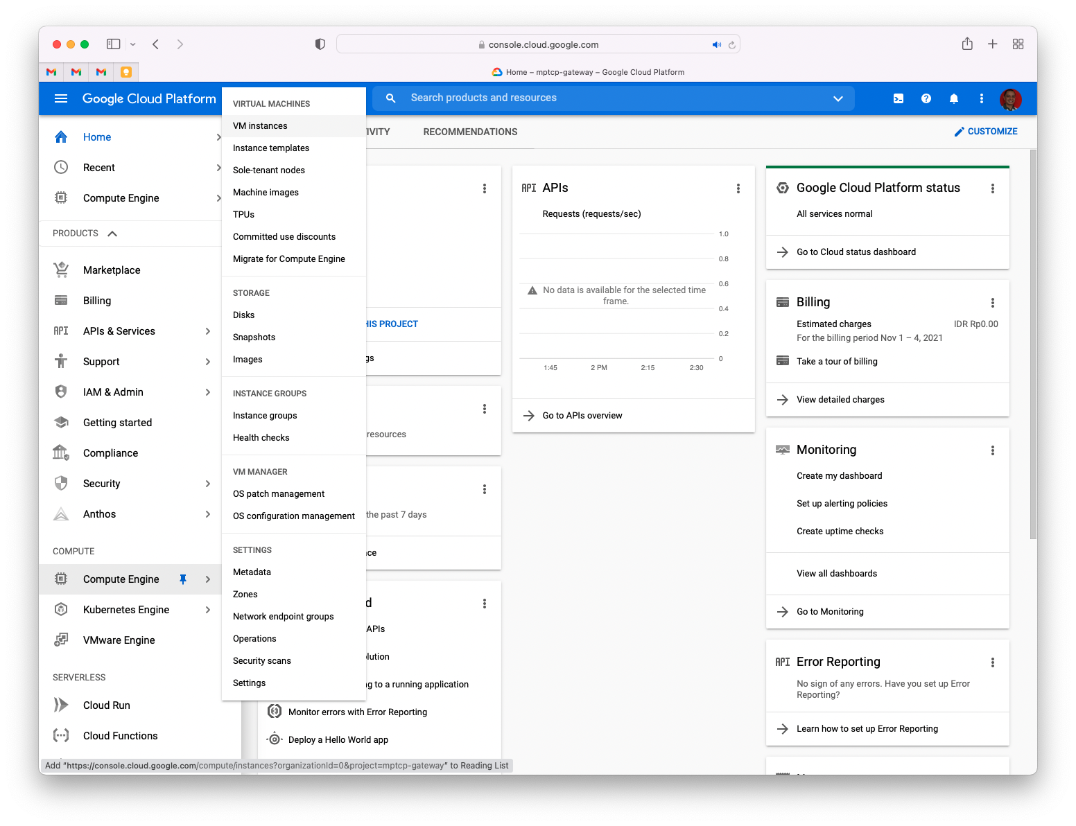Screen dimensions: 1076x826
Task: Mute the tab audio speaker icon
Action: point(717,45)
